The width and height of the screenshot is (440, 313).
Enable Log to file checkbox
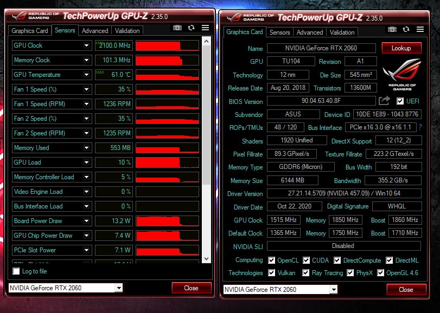pos(16,271)
